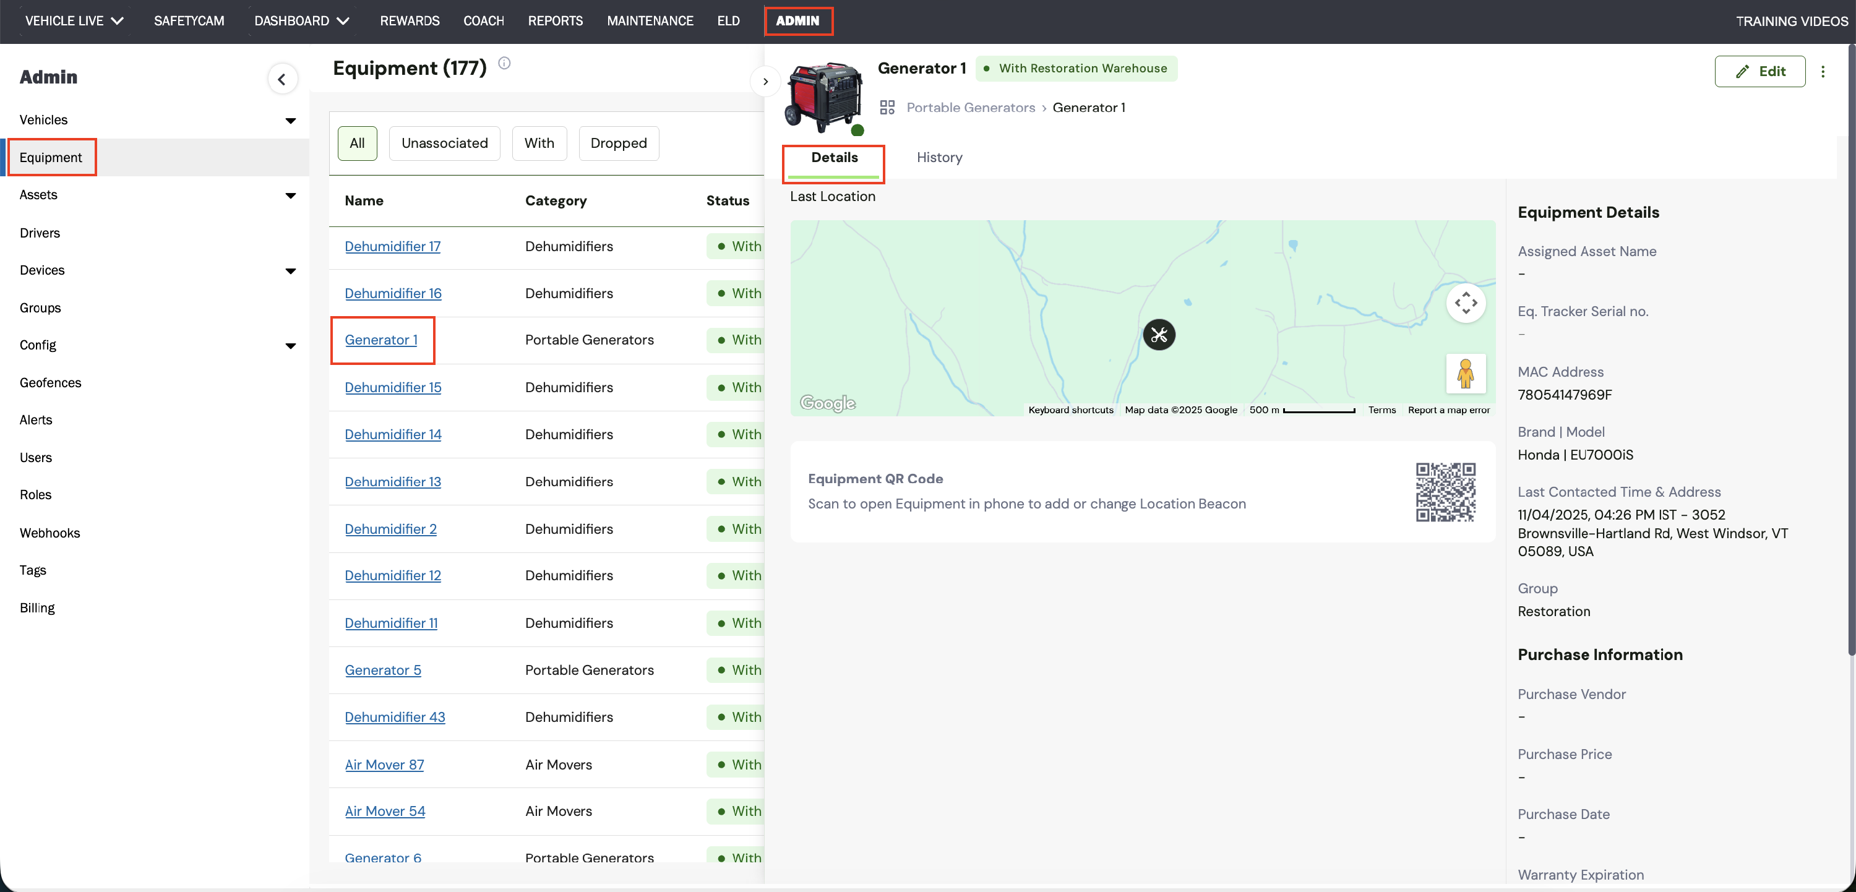
Task: Click the equipment marker on the map
Action: click(1159, 335)
